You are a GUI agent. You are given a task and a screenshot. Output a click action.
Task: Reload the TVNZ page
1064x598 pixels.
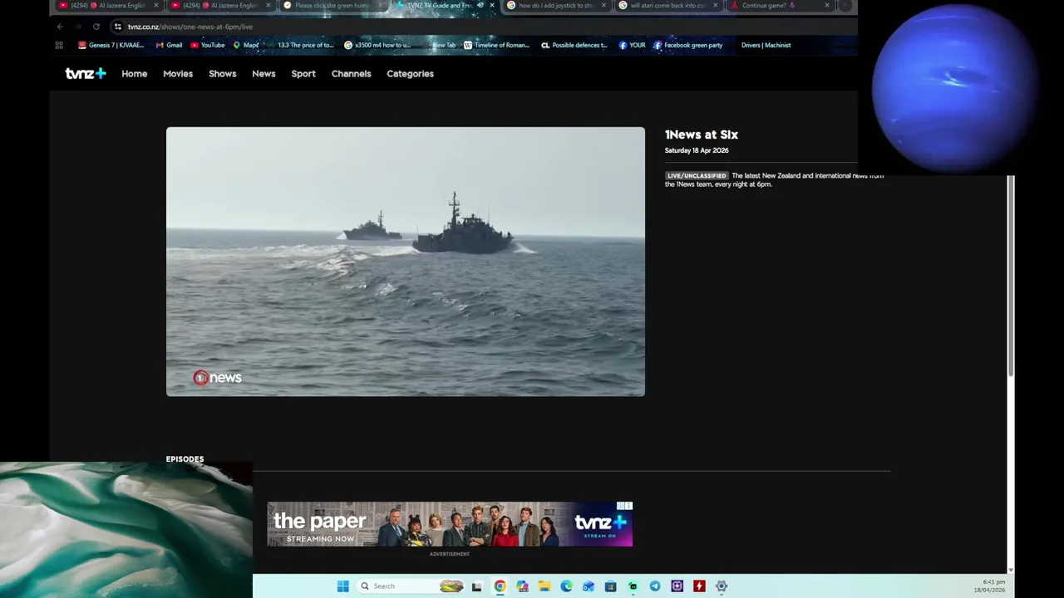(96, 27)
